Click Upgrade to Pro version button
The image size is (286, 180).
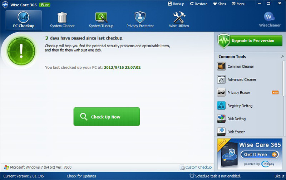coord(250,41)
